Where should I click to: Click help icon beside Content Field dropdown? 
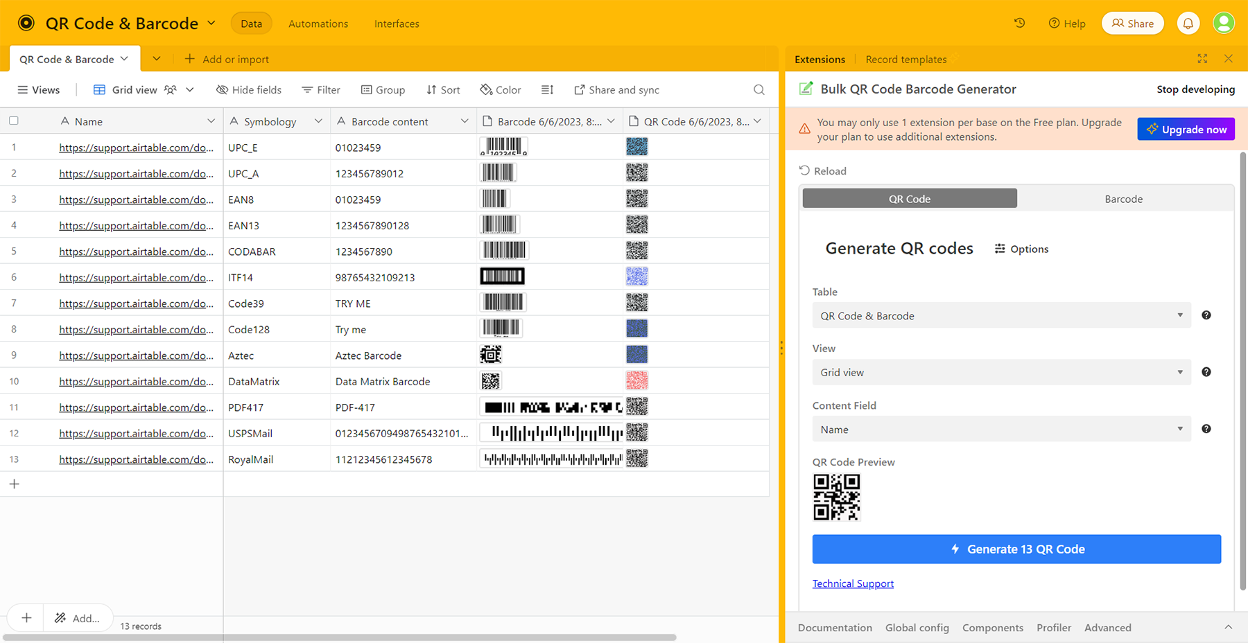(x=1206, y=429)
